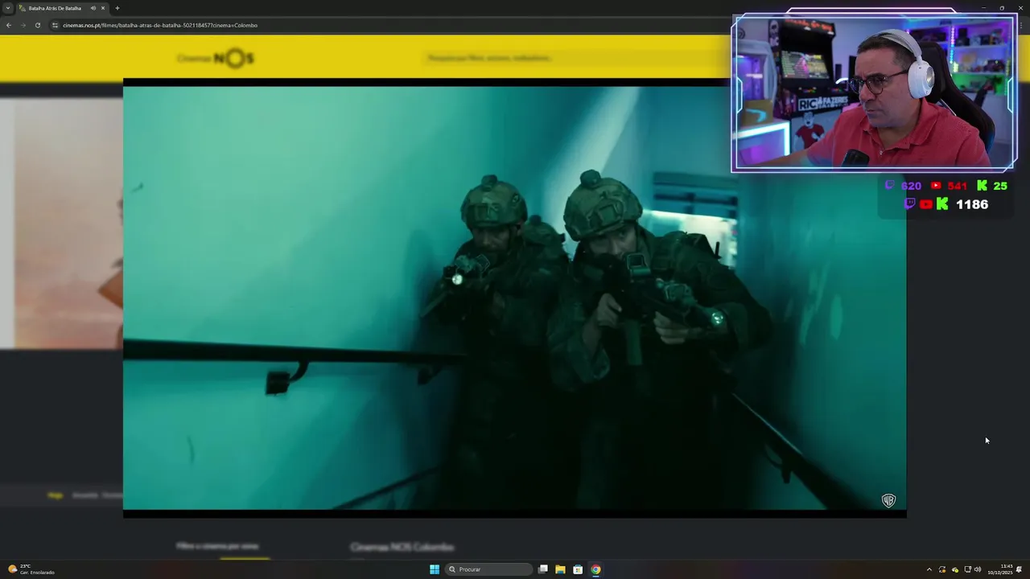Minimize the browser window
The width and height of the screenshot is (1030, 579).
pos(983,8)
